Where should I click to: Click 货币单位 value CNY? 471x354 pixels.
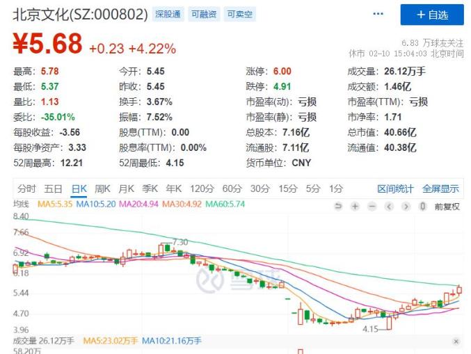301,163
